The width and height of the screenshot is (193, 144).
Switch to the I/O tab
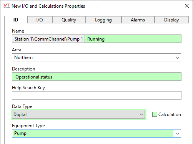coord(40,20)
